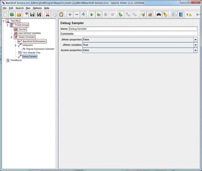Click the Remote shutdown all icon

(134, 14)
